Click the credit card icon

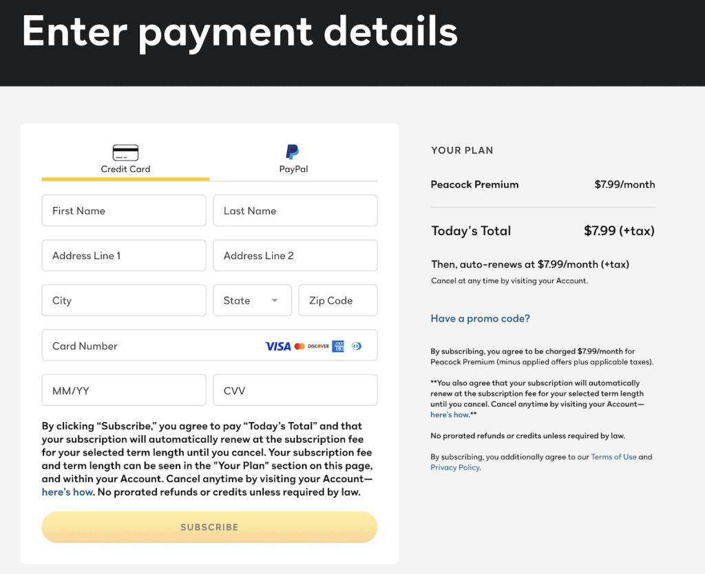pos(125,153)
